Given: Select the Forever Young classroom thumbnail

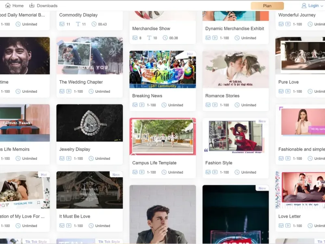Looking at the screenshot, I should tap(25, 123).
